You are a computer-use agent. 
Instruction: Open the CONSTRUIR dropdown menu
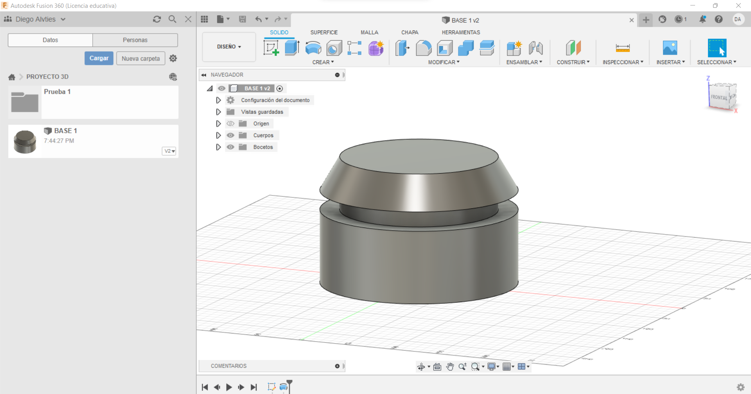pyautogui.click(x=573, y=62)
